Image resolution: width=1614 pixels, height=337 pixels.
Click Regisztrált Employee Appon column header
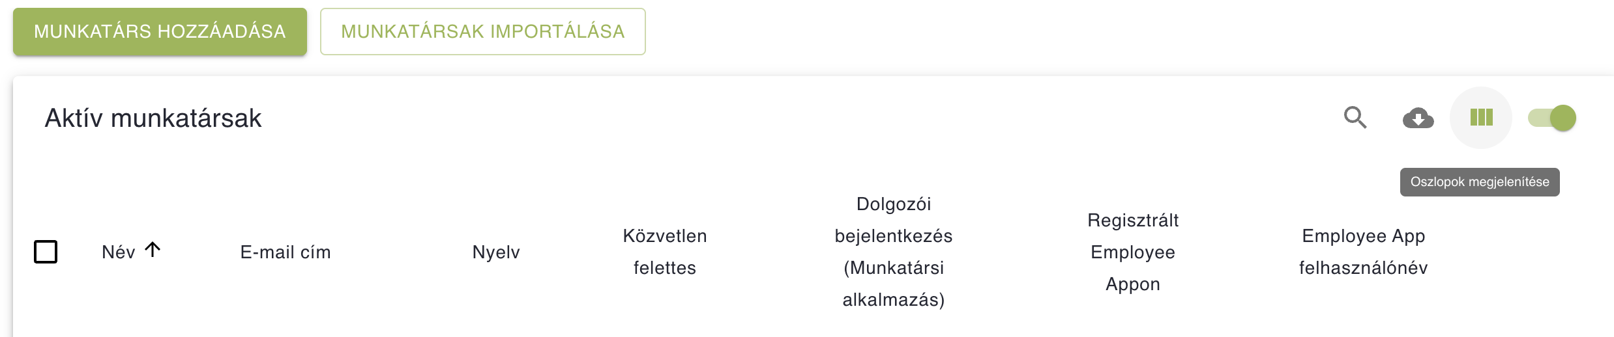click(1133, 252)
